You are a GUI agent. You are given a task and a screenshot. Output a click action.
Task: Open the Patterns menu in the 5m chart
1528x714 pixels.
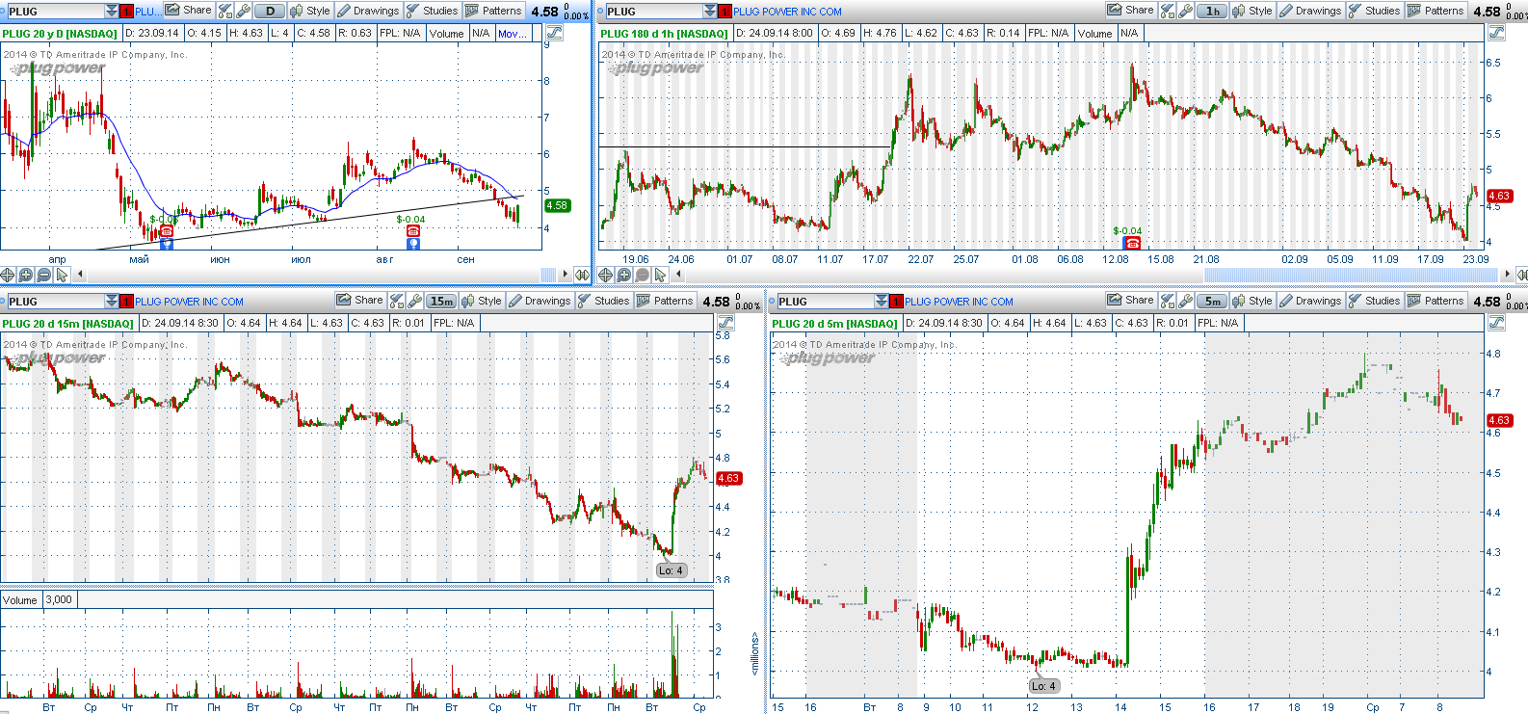(1435, 301)
